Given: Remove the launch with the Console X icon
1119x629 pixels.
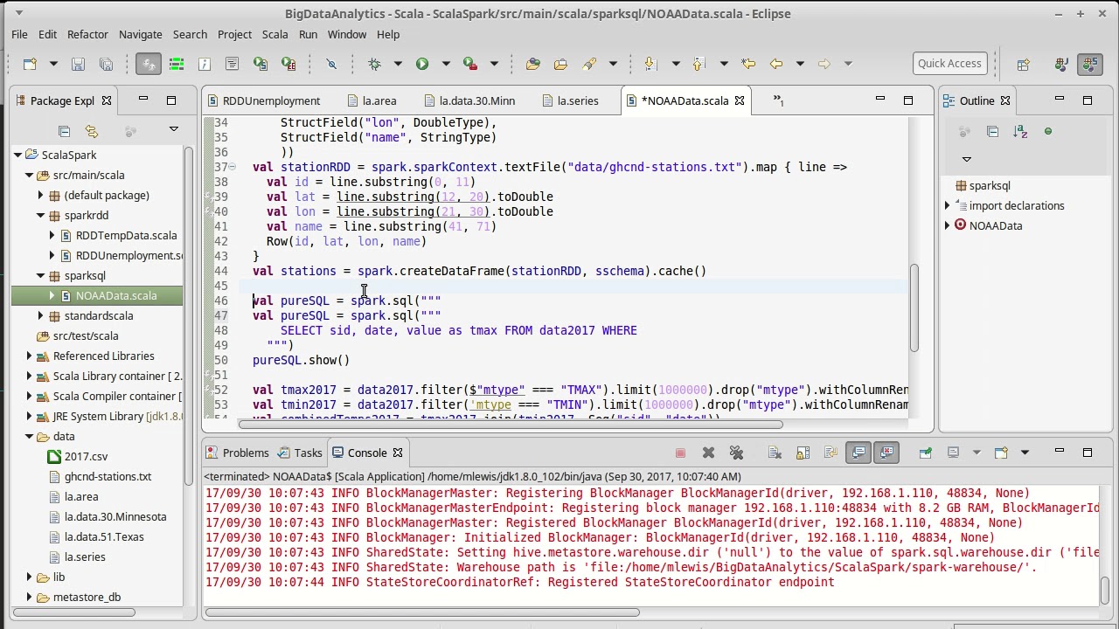Looking at the screenshot, I should pyautogui.click(x=708, y=453).
